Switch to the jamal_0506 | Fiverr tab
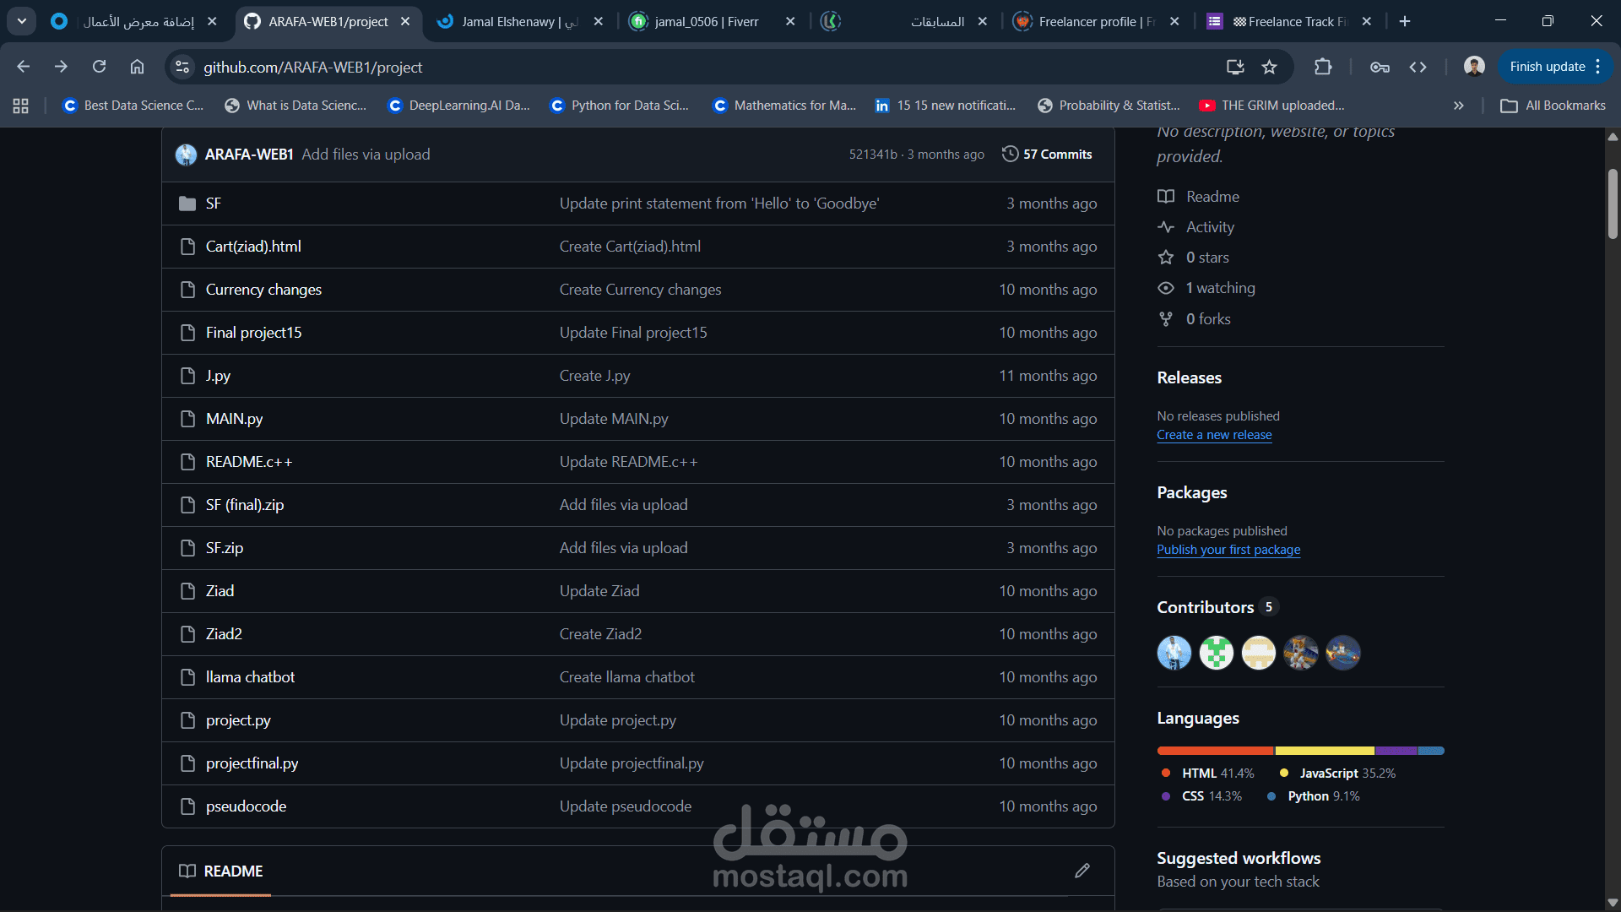Image resolution: width=1621 pixels, height=912 pixels. coord(705,21)
